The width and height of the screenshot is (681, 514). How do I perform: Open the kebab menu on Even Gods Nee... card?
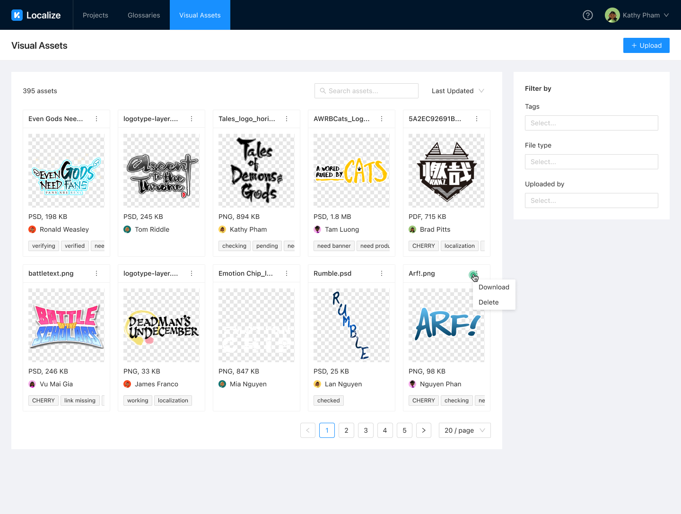pos(96,119)
